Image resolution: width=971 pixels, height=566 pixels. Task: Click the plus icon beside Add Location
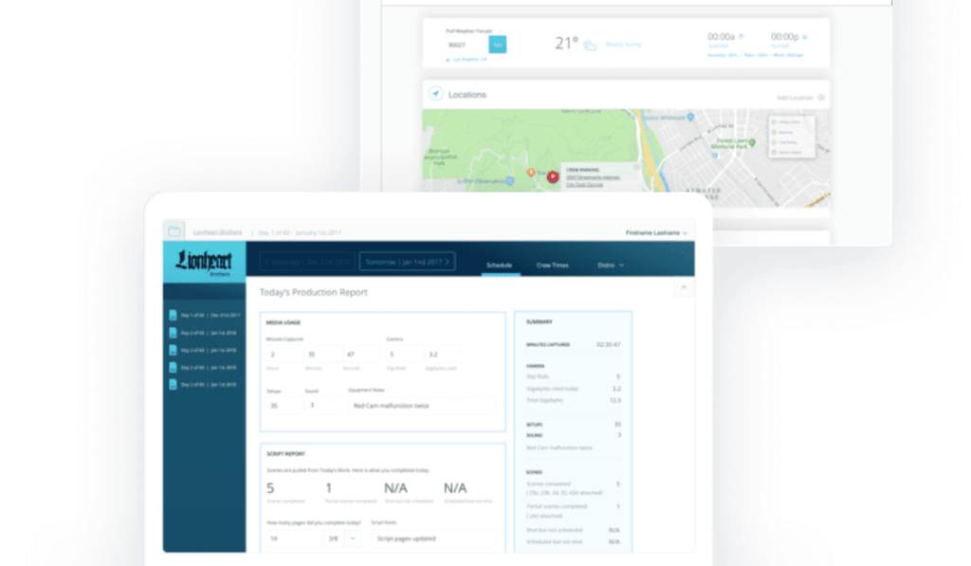pos(821,98)
